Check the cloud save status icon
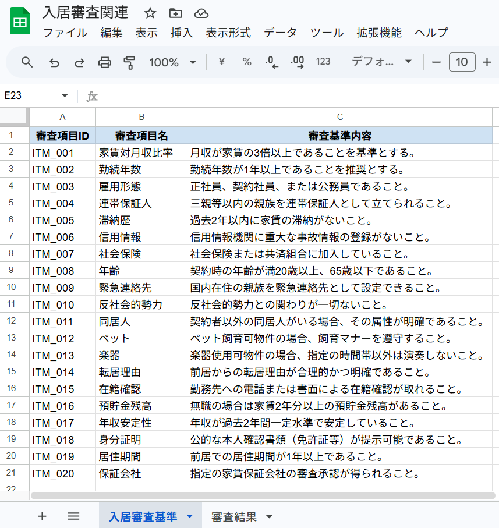Image resolution: width=499 pixels, height=528 pixels. tap(201, 13)
